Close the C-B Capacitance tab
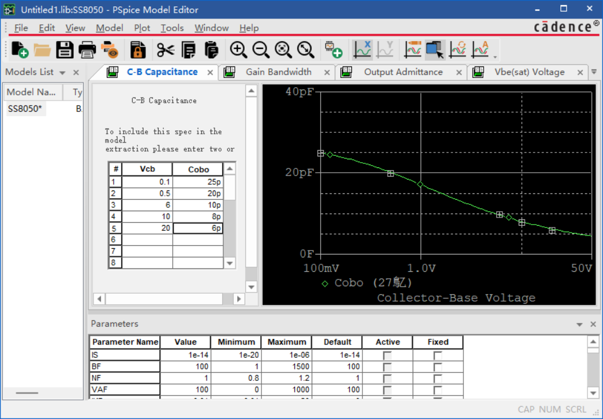This screenshot has width=603, height=419. tap(211, 72)
